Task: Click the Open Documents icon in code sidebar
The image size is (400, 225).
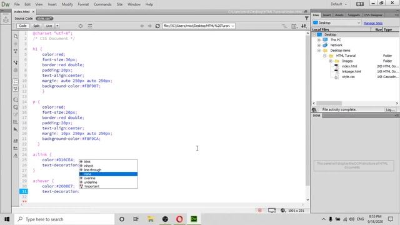Action: 16,36
